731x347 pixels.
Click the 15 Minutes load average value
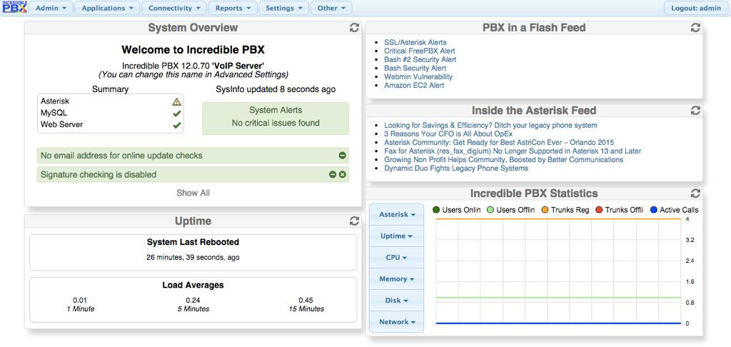[306, 301]
